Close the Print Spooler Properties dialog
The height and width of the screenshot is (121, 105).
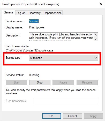click(101, 4)
